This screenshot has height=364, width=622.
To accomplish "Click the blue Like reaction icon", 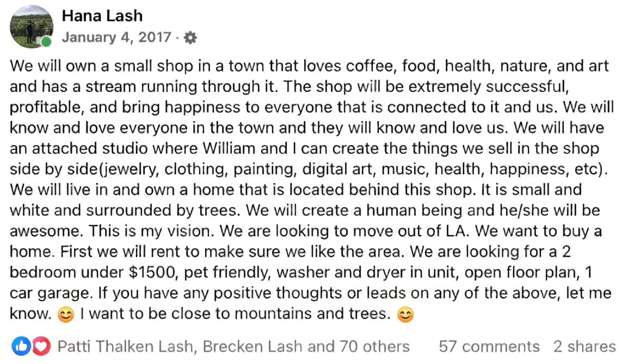I will point(21,346).
